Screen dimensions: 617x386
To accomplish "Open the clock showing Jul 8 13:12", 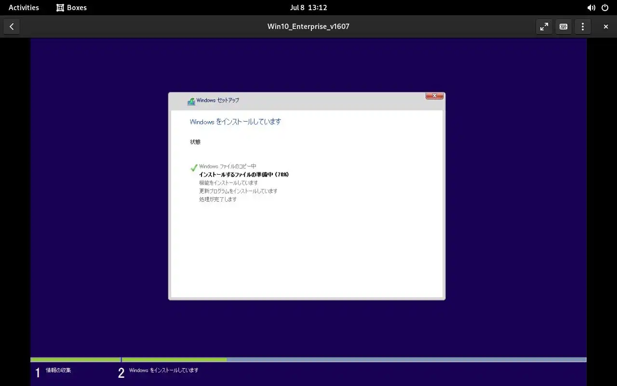I will pos(308,8).
